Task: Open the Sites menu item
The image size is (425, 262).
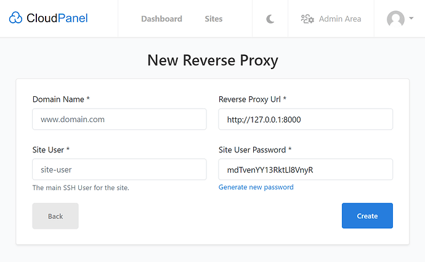Action: click(214, 18)
